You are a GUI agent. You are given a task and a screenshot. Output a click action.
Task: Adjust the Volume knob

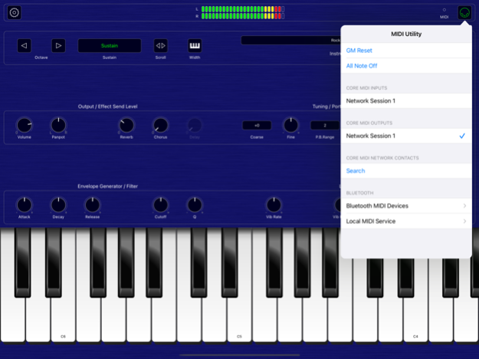click(x=24, y=125)
